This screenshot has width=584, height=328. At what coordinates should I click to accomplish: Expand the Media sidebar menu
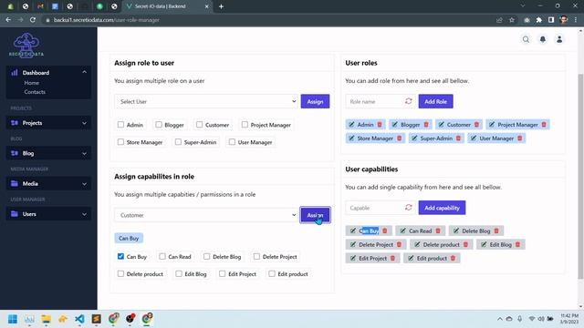[48, 184]
